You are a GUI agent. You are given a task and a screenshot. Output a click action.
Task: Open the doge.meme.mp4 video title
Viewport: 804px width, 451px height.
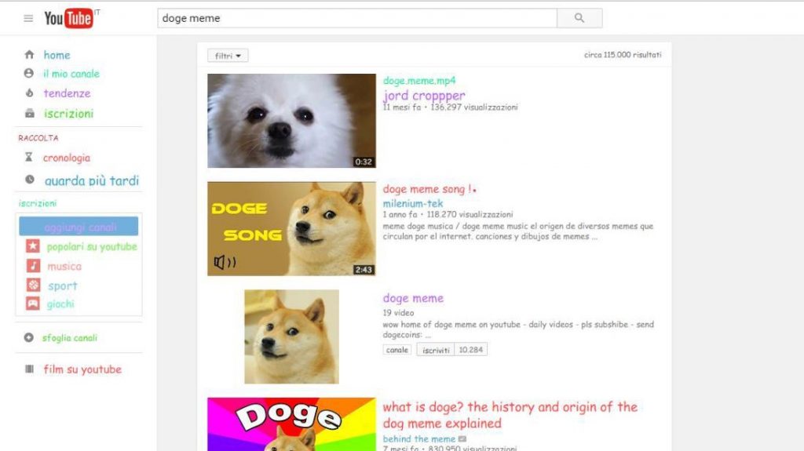[x=419, y=81]
